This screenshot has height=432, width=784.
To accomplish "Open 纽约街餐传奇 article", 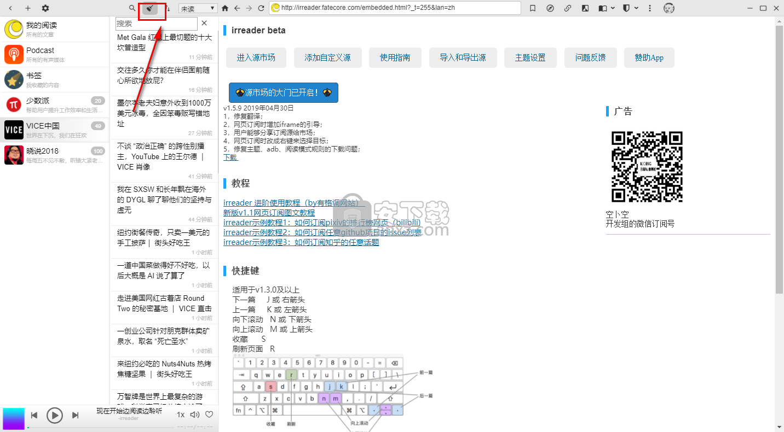I will coord(164,241).
